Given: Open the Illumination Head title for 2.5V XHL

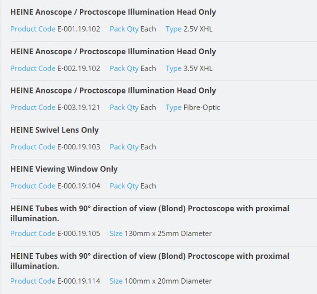Looking at the screenshot, I should tap(113, 12).
